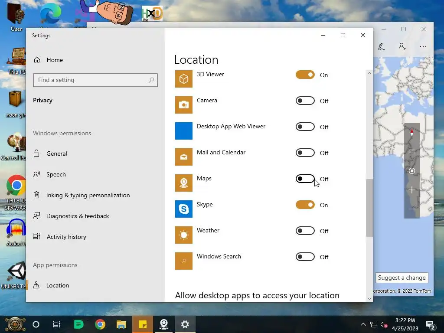Click the Location page heading
Viewport: 444px width, 333px height.
(x=196, y=60)
